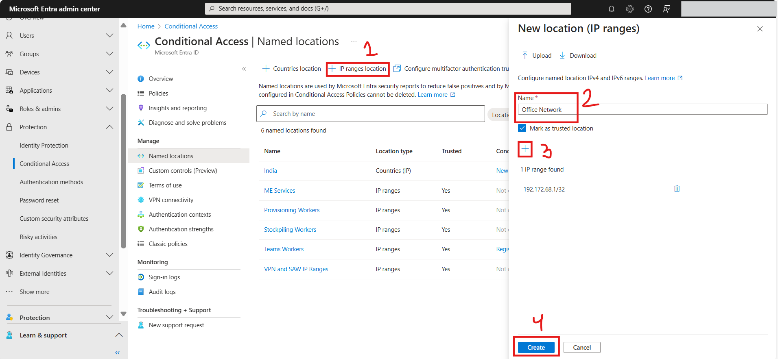
Task: Click the Audit logs icon
Action: click(x=141, y=292)
